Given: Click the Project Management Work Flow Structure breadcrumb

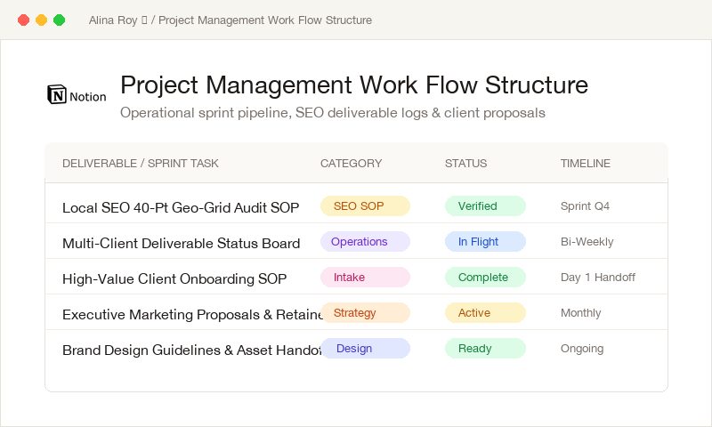Looking at the screenshot, I should pos(264,20).
